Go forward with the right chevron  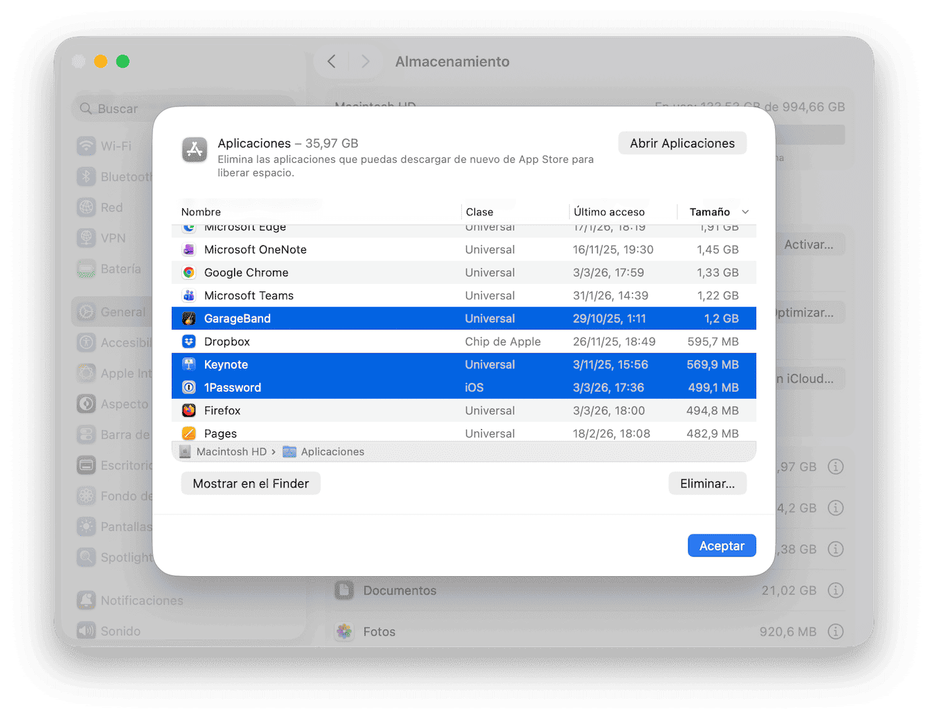365,62
